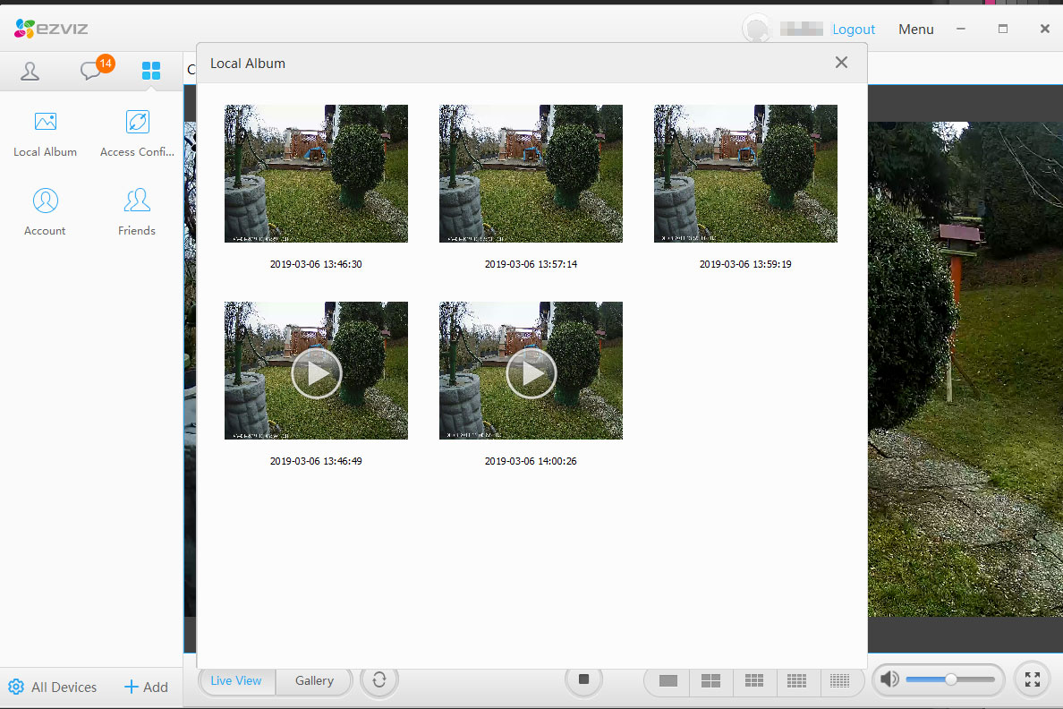The height and width of the screenshot is (709, 1063).
Task: Toggle fullscreen view mode
Action: point(1032,679)
